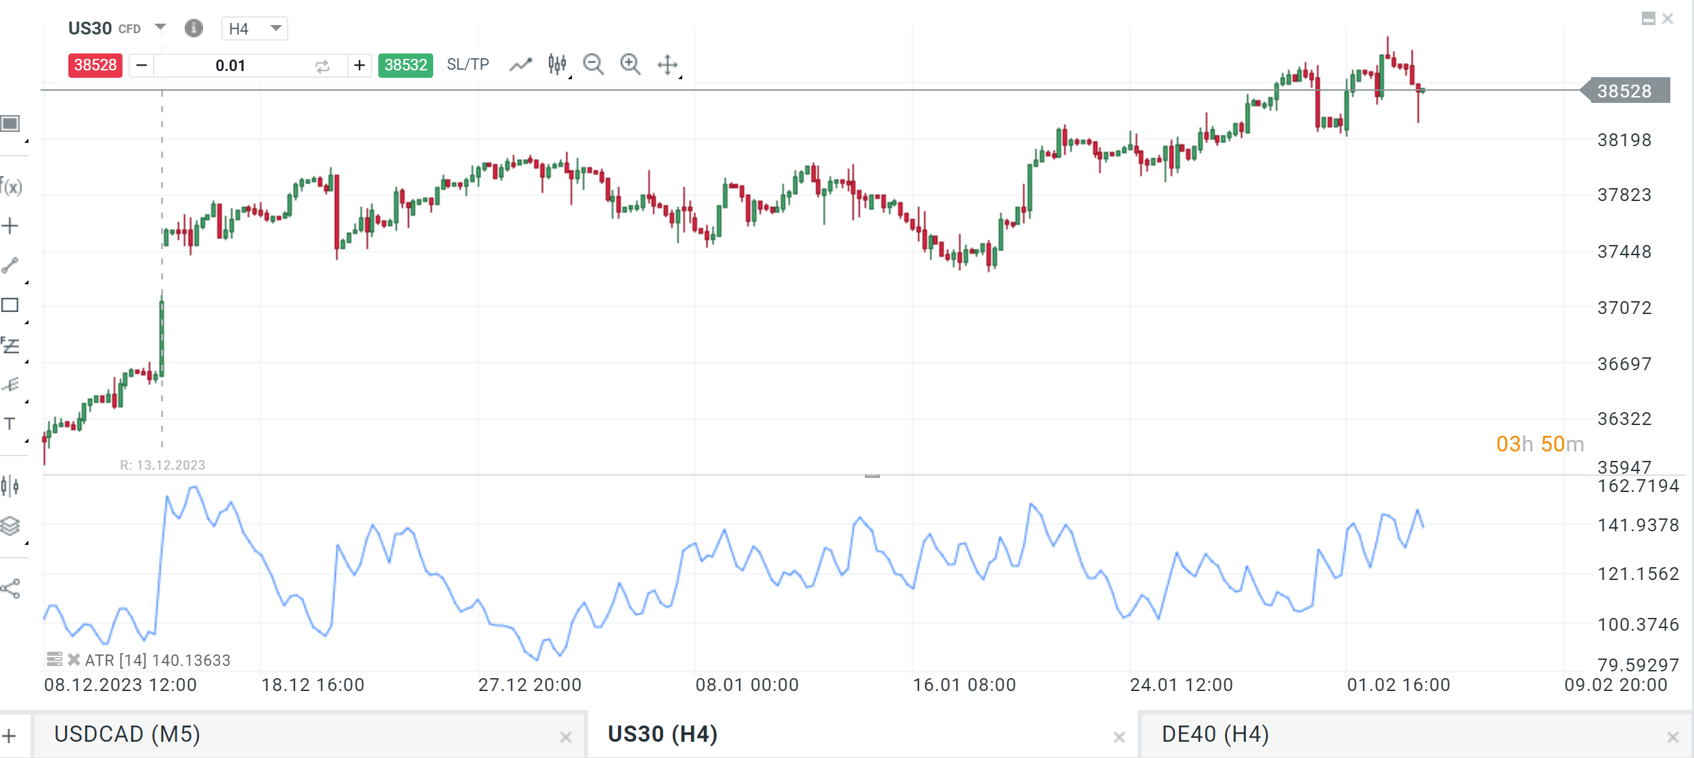Click the red 38528 sell price button

[x=95, y=65]
